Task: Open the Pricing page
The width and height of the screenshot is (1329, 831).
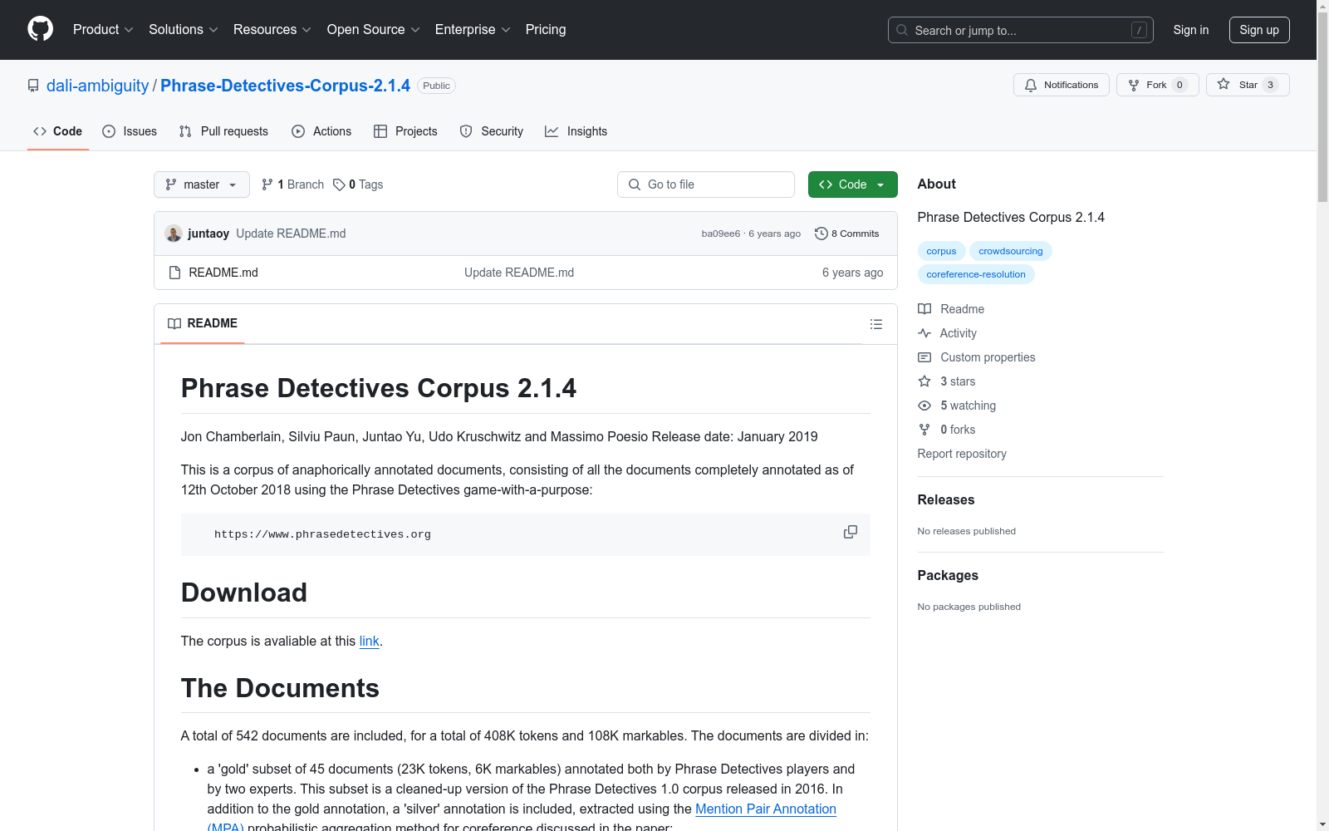Action: (x=546, y=30)
